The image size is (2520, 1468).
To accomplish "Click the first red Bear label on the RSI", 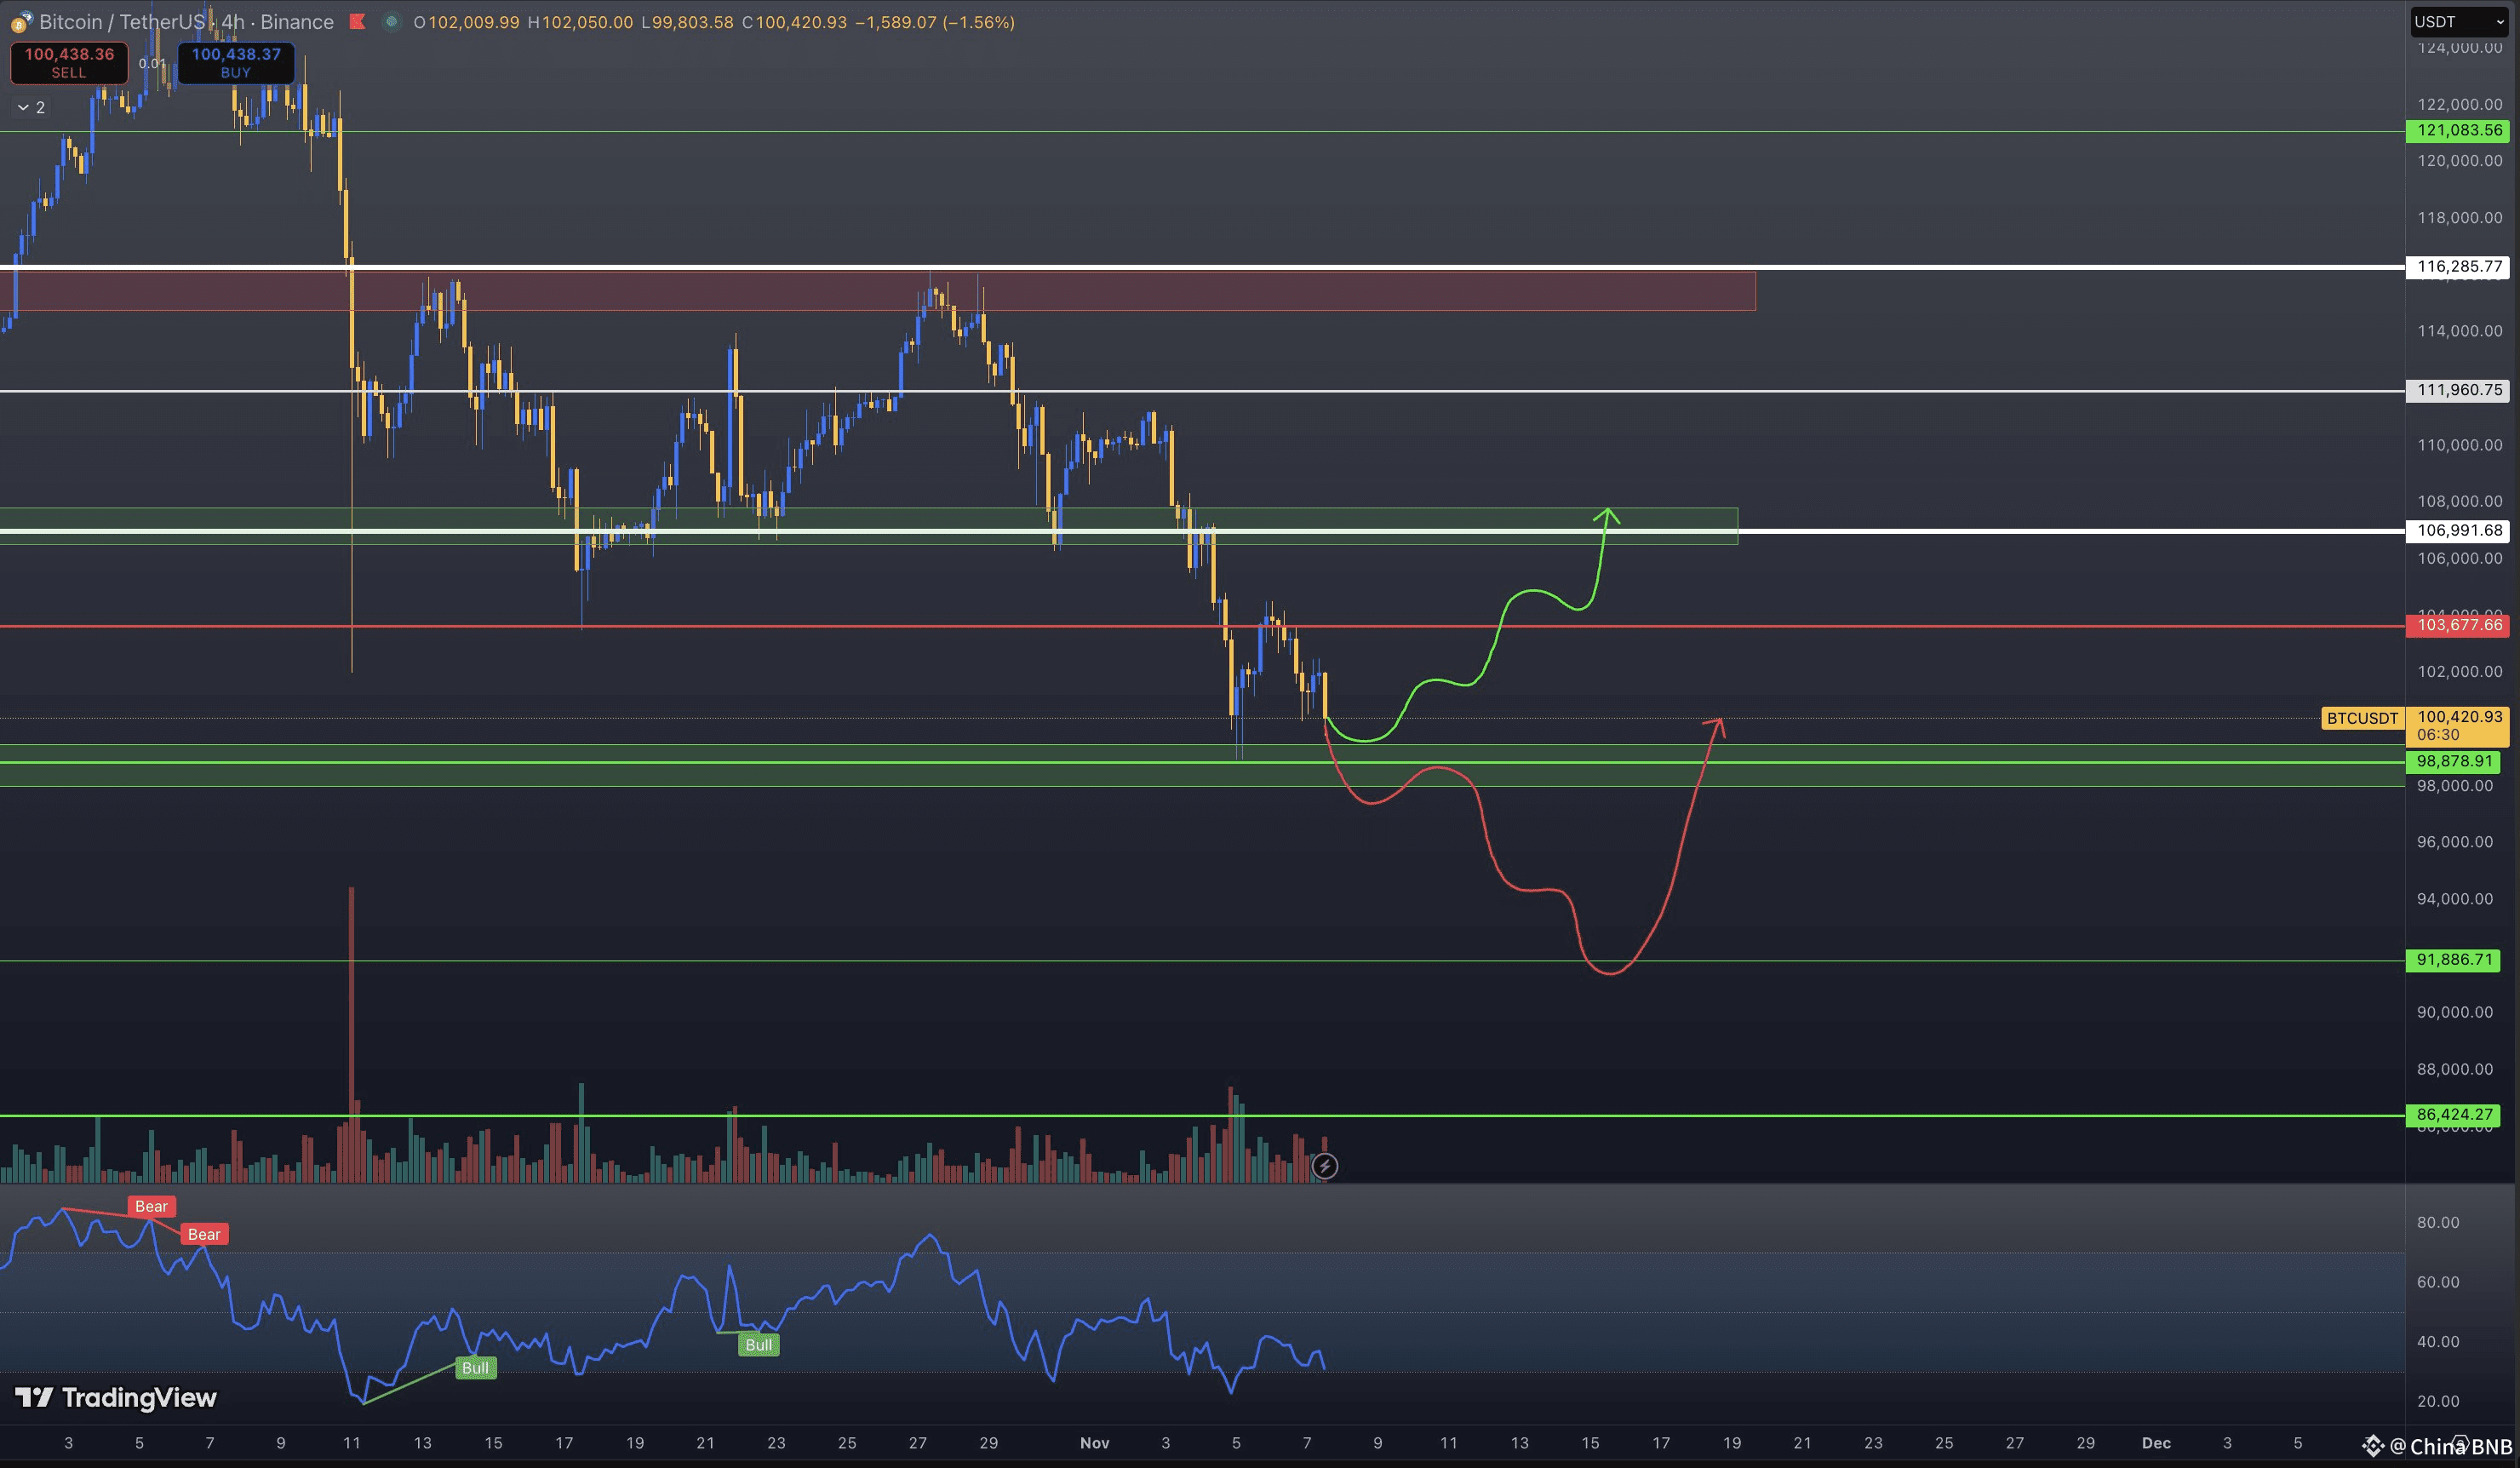I will tap(151, 1206).
